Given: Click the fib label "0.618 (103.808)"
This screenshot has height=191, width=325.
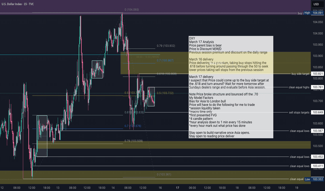Looking at the screenshot, I should tap(167, 74).
